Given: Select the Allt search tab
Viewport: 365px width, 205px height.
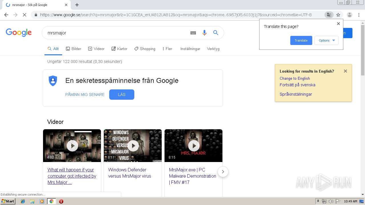Looking at the screenshot, I should pyautogui.click(x=53, y=49).
